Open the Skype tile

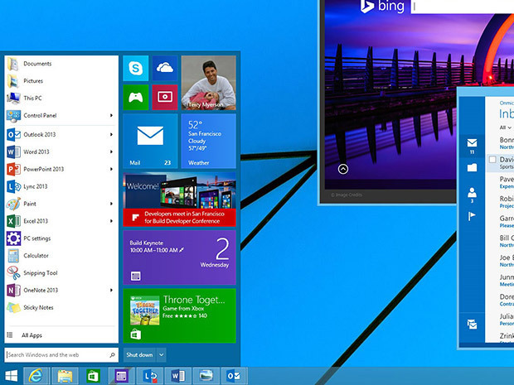136,68
